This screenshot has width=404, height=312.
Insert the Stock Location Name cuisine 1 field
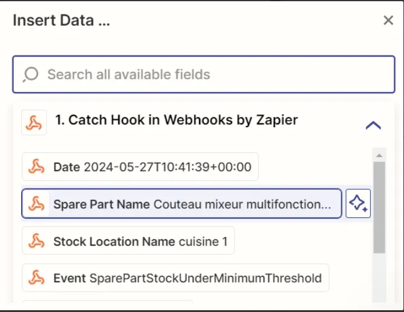tap(128, 241)
